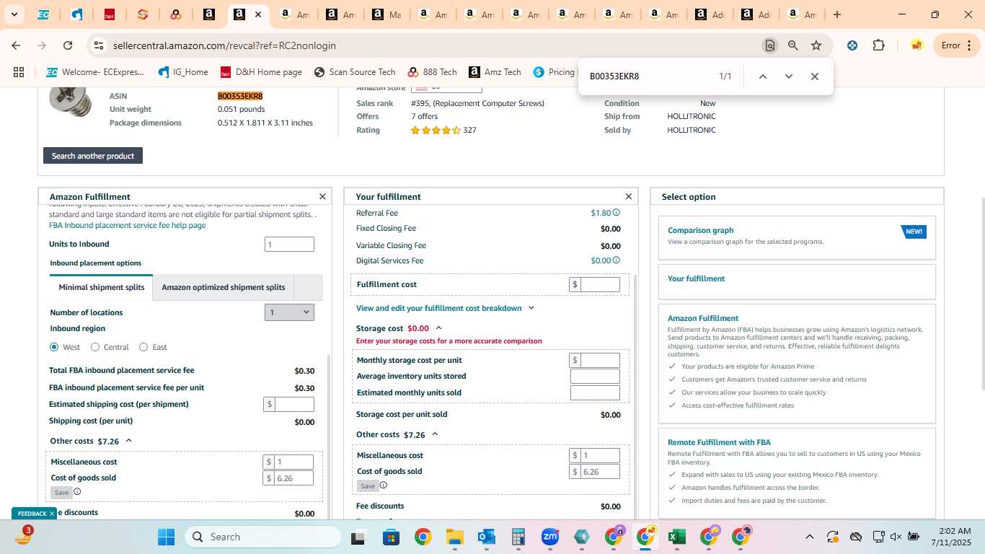The height and width of the screenshot is (554, 985).
Task: Open the Welcome- ECExpress bookmark
Action: point(95,72)
